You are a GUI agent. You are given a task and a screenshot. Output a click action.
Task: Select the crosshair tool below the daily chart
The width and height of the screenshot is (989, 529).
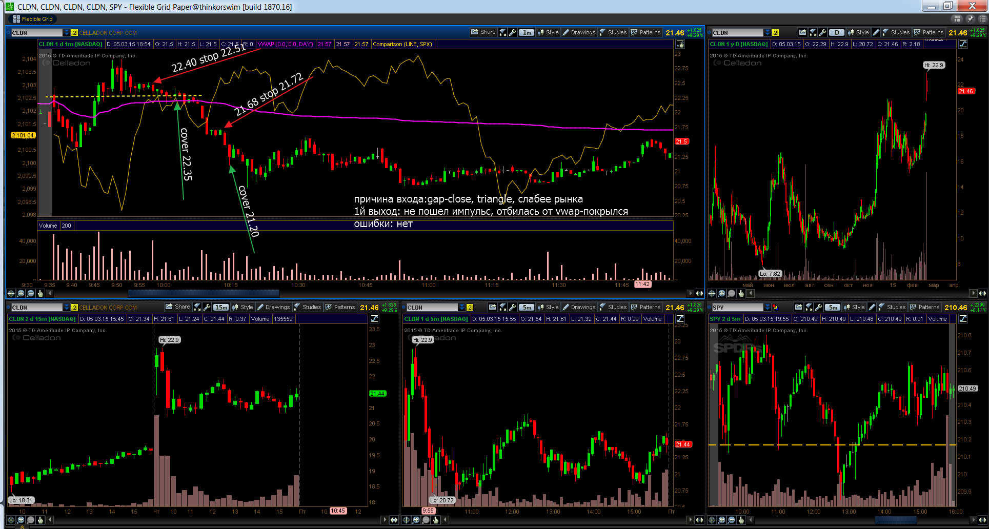tap(712, 293)
